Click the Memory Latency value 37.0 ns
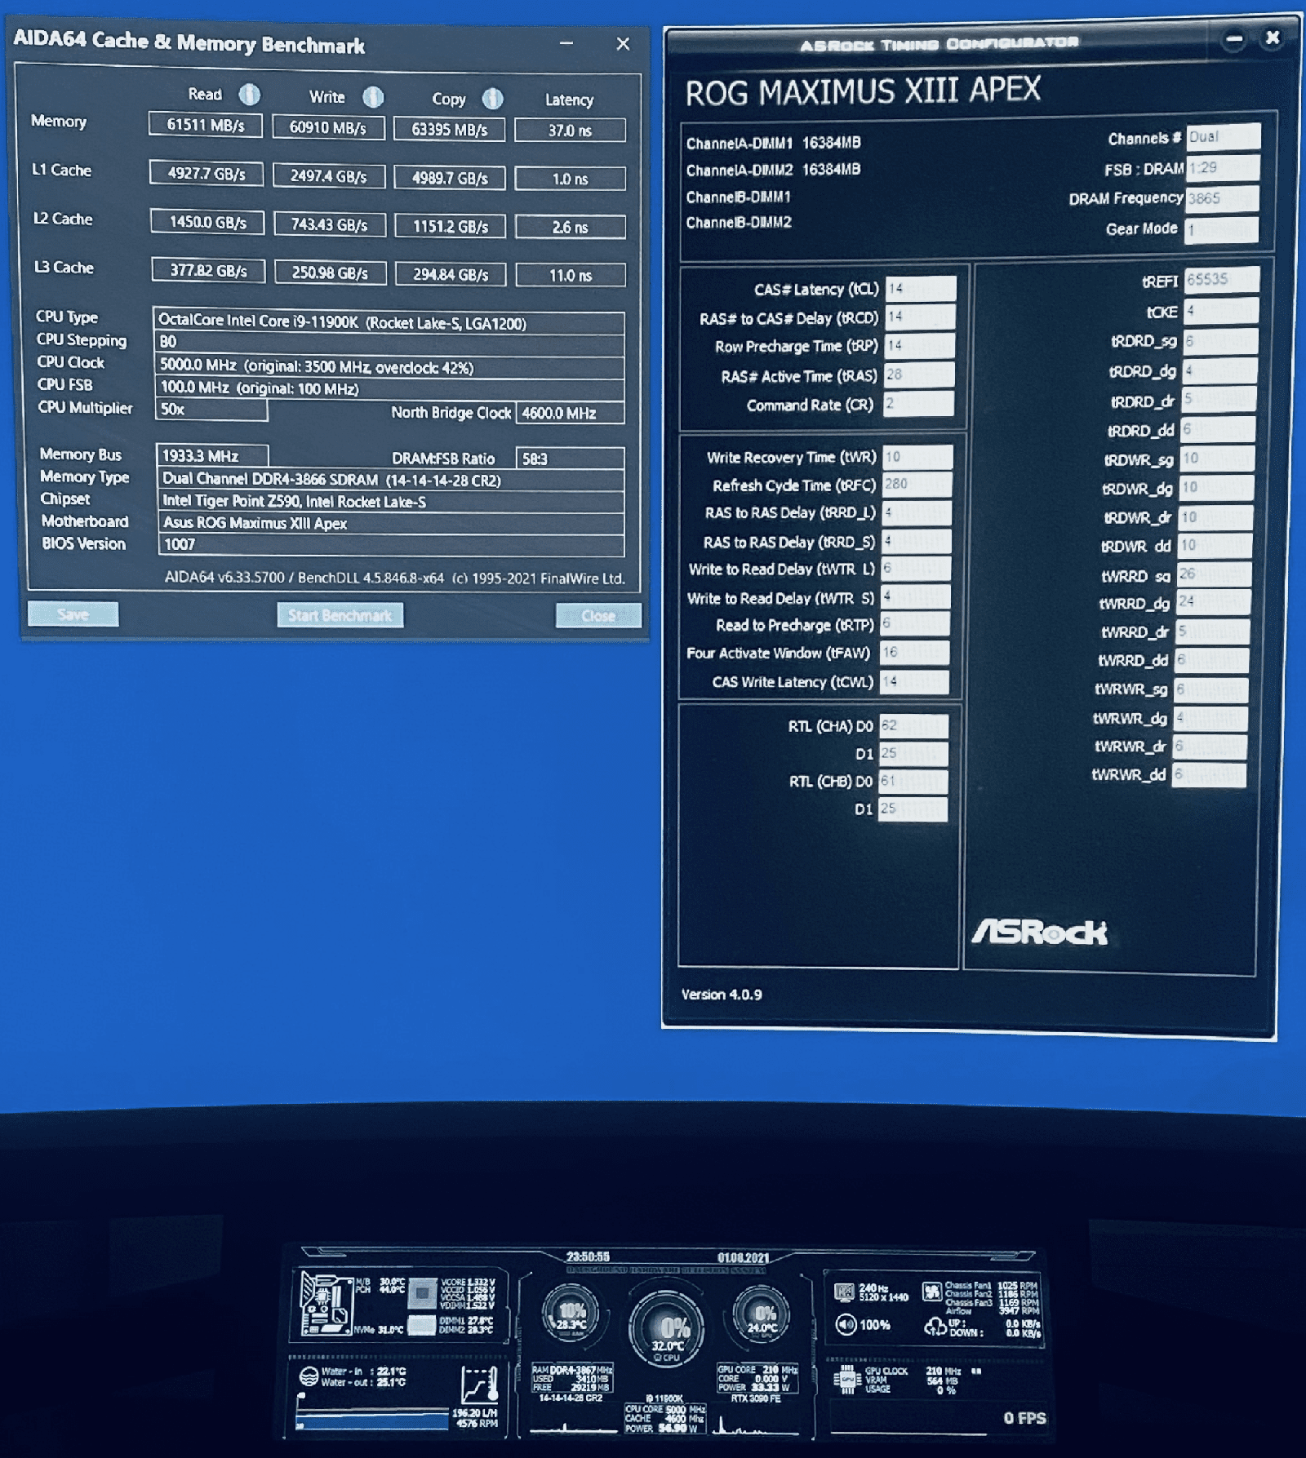Image resolution: width=1306 pixels, height=1458 pixels. (570, 131)
